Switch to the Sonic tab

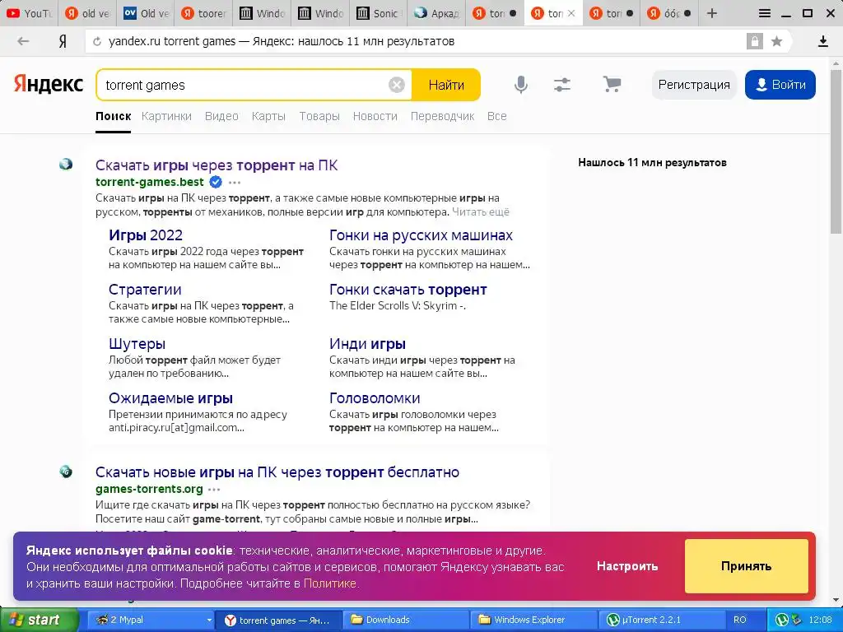pos(379,13)
